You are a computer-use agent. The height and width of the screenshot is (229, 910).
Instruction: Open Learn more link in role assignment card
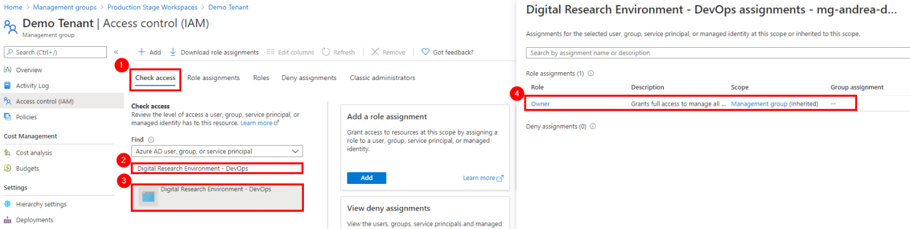point(483,178)
